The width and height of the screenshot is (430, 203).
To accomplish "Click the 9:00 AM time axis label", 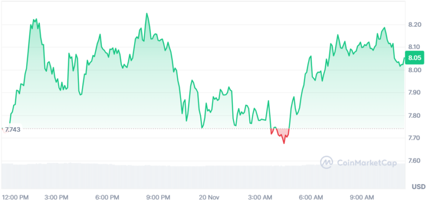I will click(363, 197).
